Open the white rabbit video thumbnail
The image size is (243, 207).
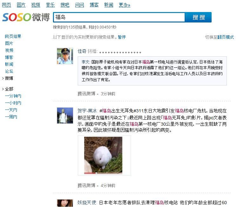(103, 155)
